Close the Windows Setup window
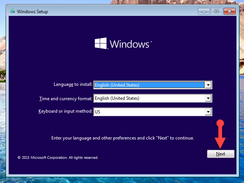 click(x=229, y=11)
